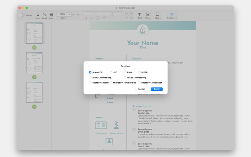Align text right
This screenshot has width=251, height=157.
coord(126,18)
